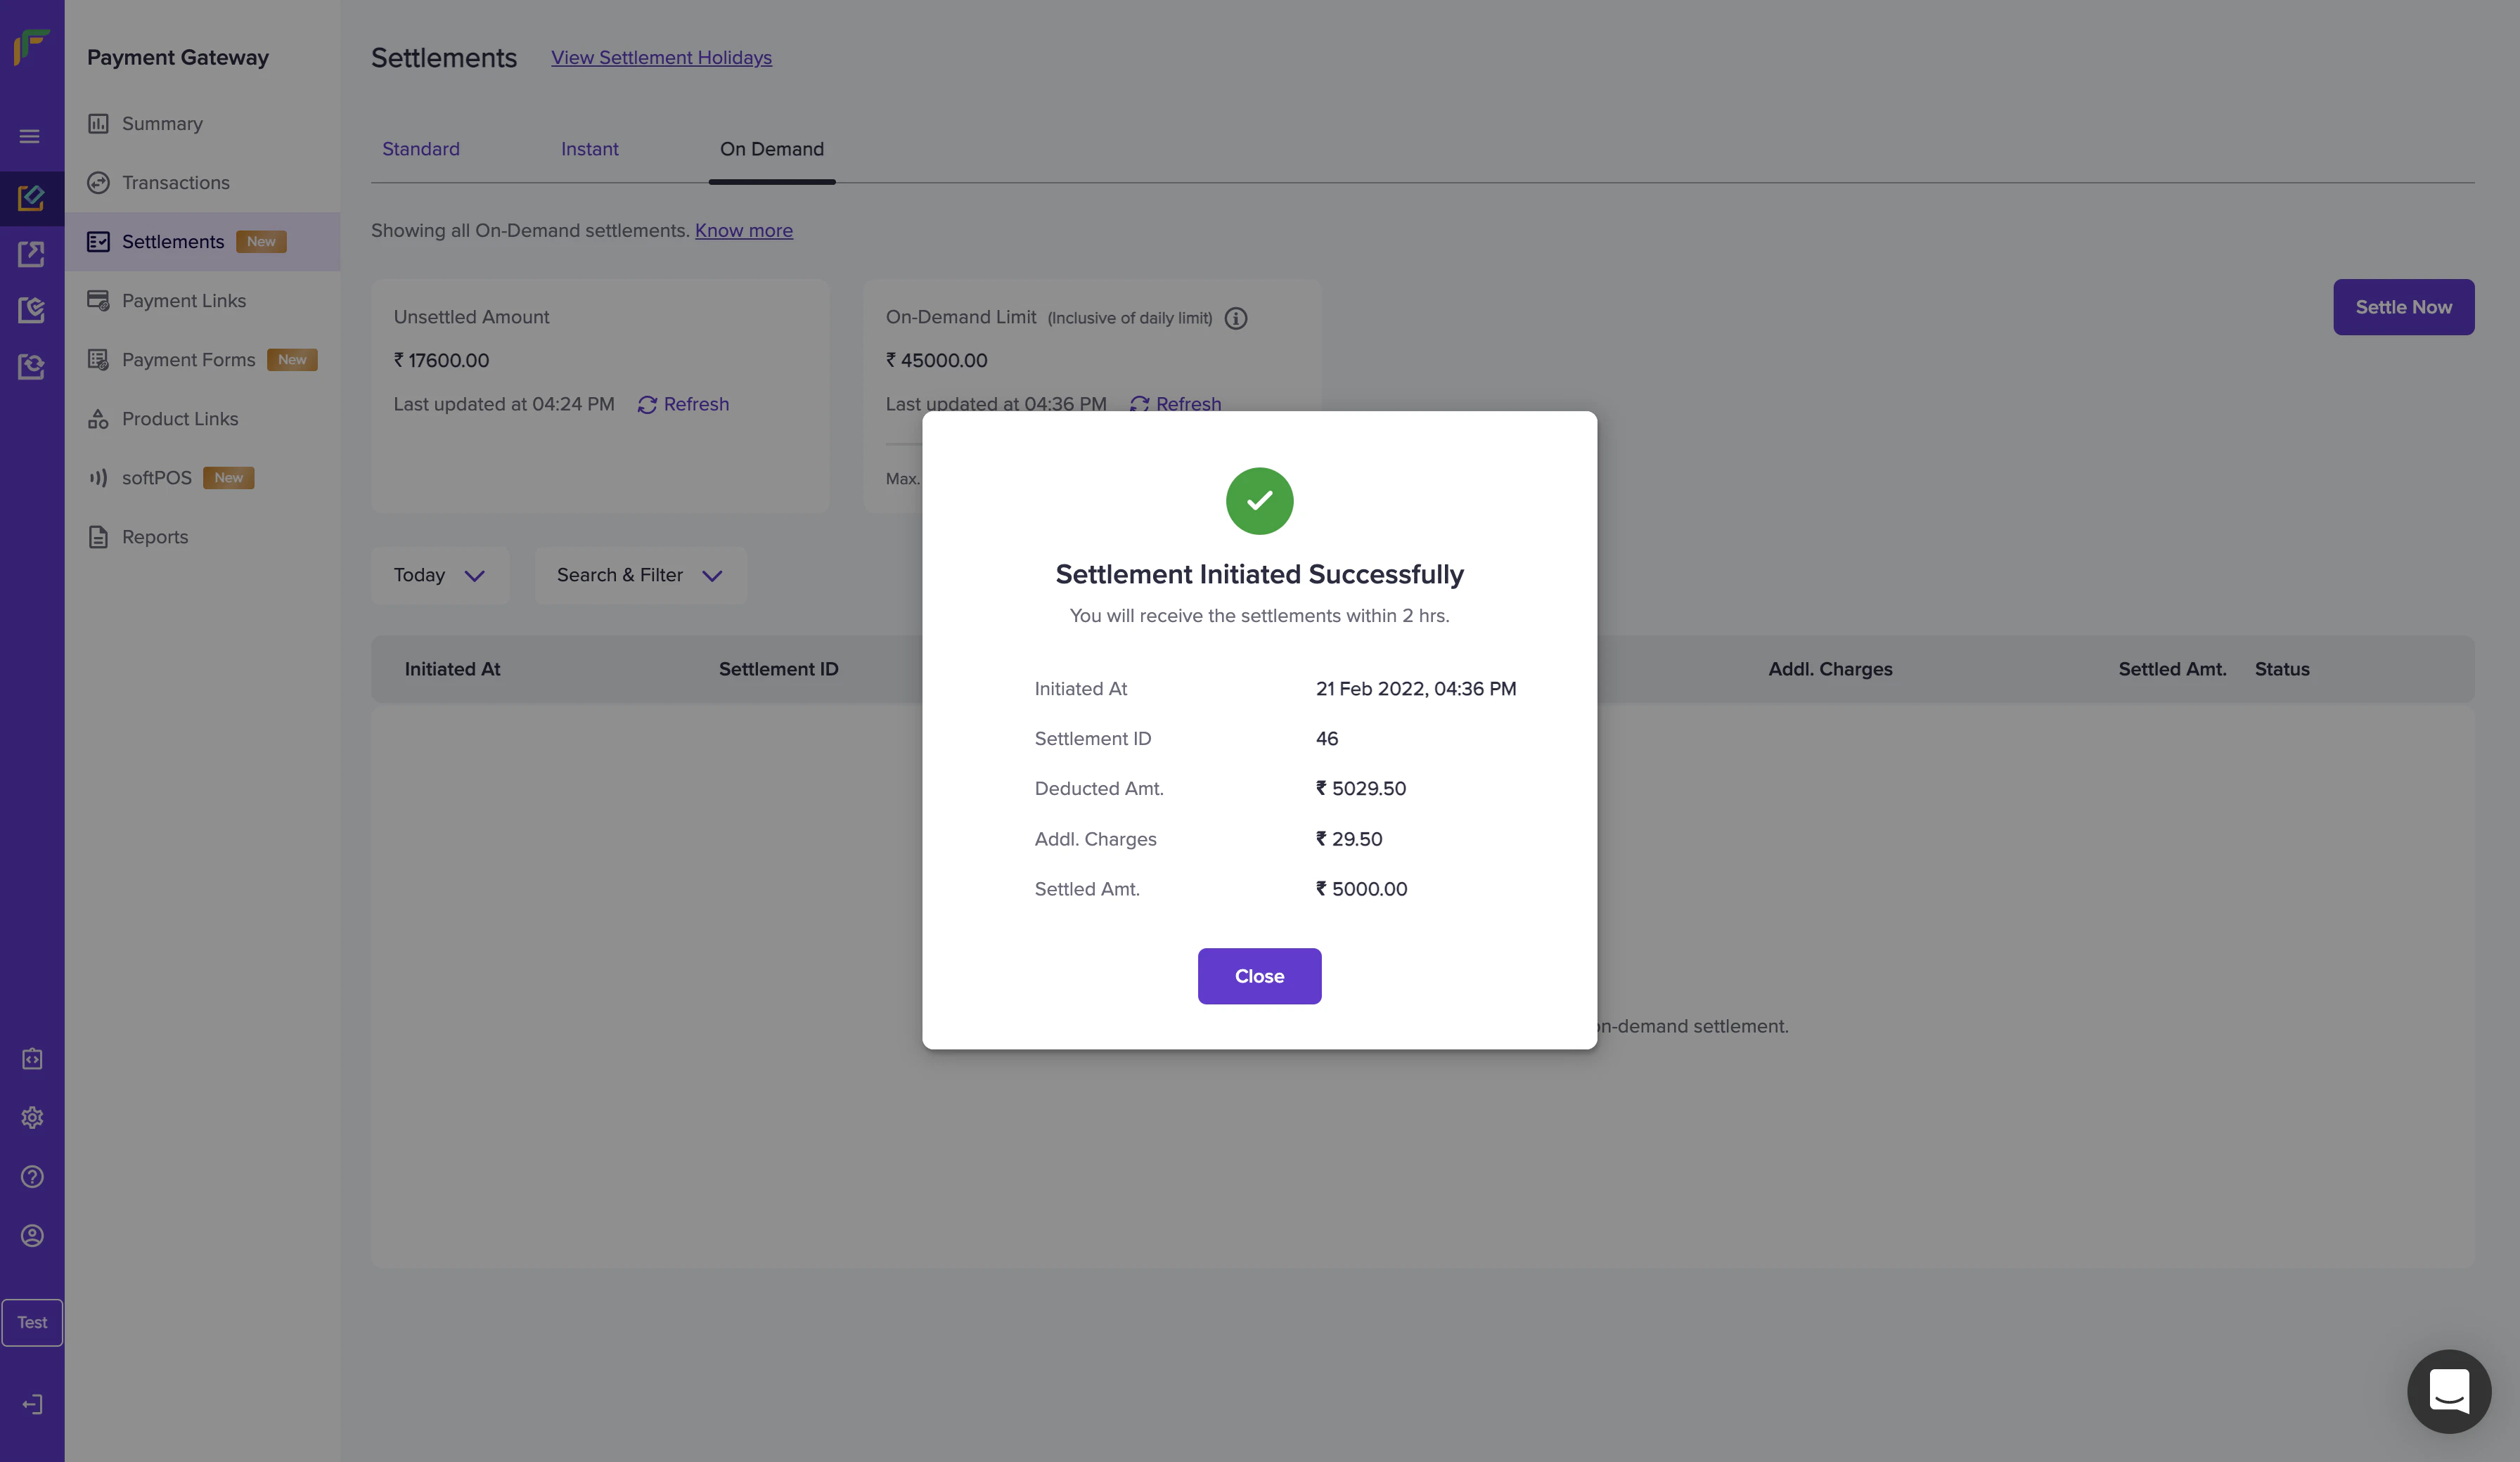This screenshot has height=1462, width=2520.
Task: Open the chat support bubble icon
Action: pos(2448,1391)
